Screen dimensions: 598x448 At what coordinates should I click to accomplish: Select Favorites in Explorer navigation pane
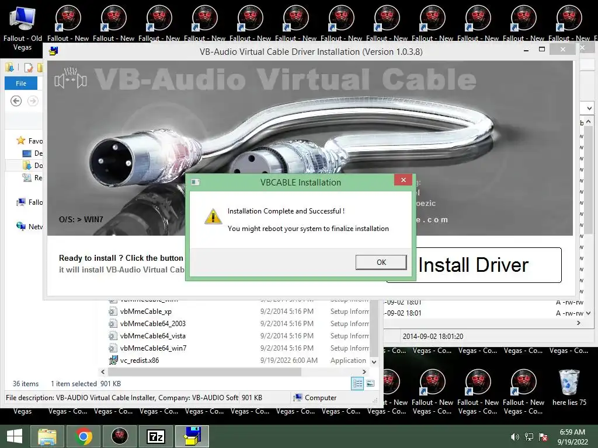29,141
